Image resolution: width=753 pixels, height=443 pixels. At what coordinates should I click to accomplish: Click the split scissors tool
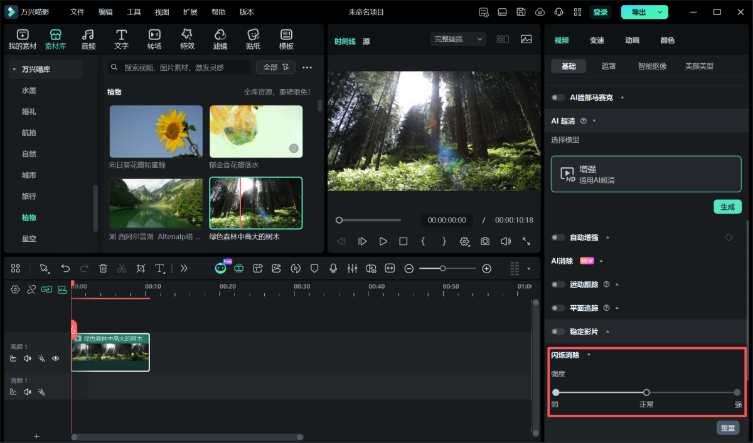[122, 268]
